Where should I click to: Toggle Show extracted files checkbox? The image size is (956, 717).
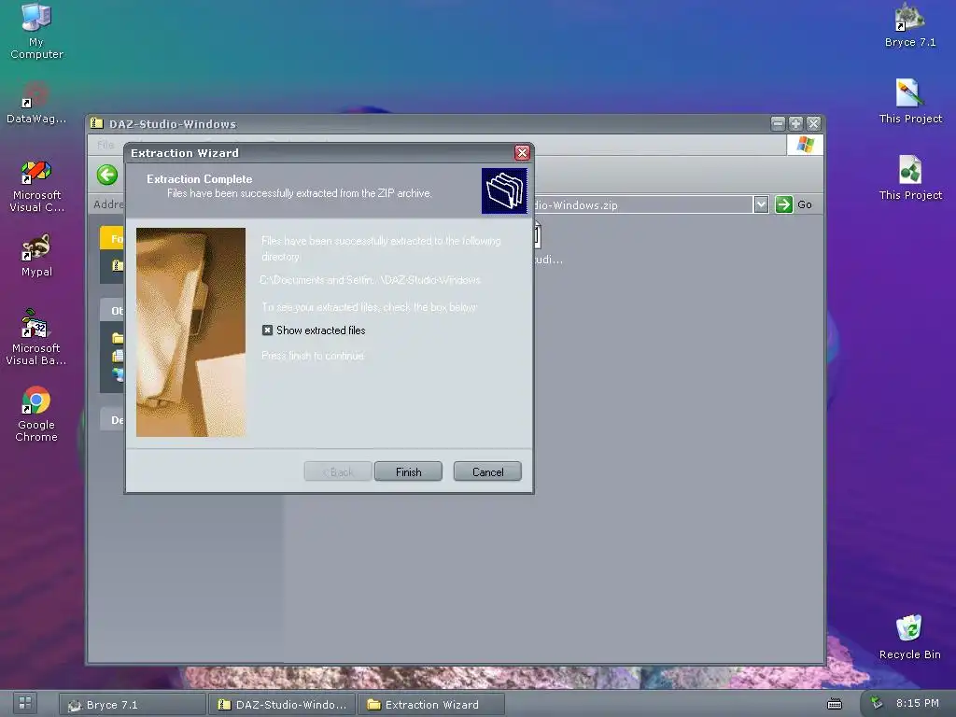[x=267, y=330]
